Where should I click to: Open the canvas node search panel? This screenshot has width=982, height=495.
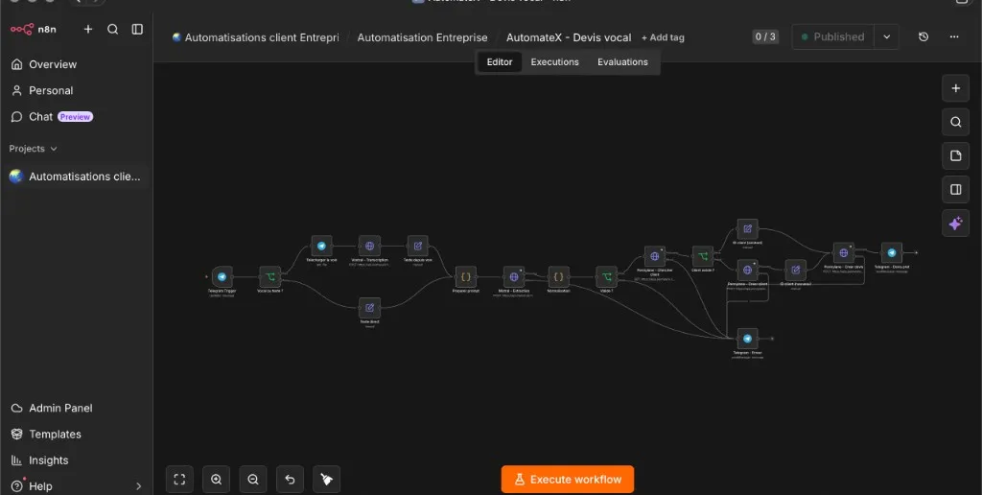pos(956,122)
